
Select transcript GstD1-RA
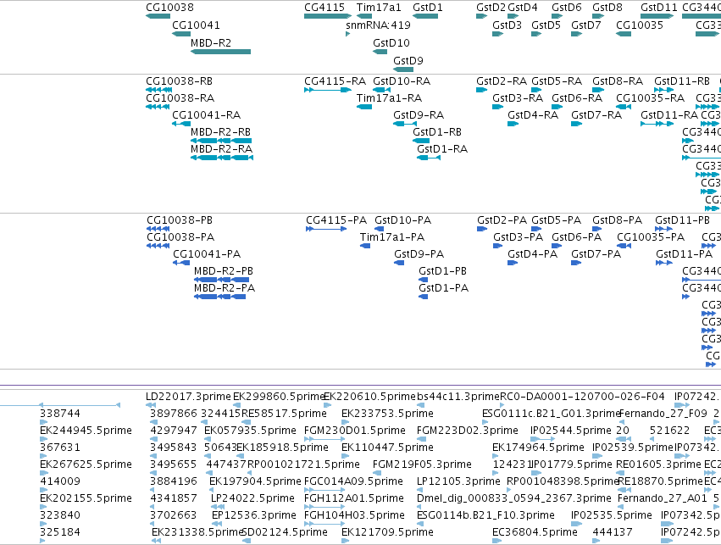[429, 158]
